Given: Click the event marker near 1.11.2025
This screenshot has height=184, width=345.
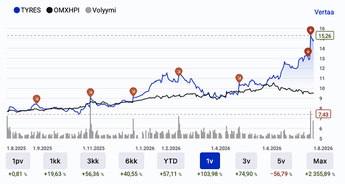Looking at the screenshot, I should coord(90,93).
